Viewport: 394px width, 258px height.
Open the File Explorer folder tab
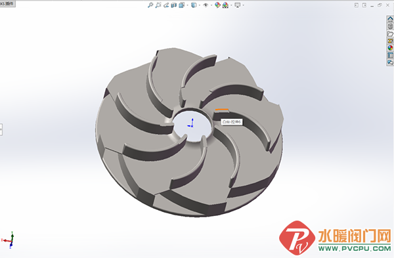[x=390, y=33]
